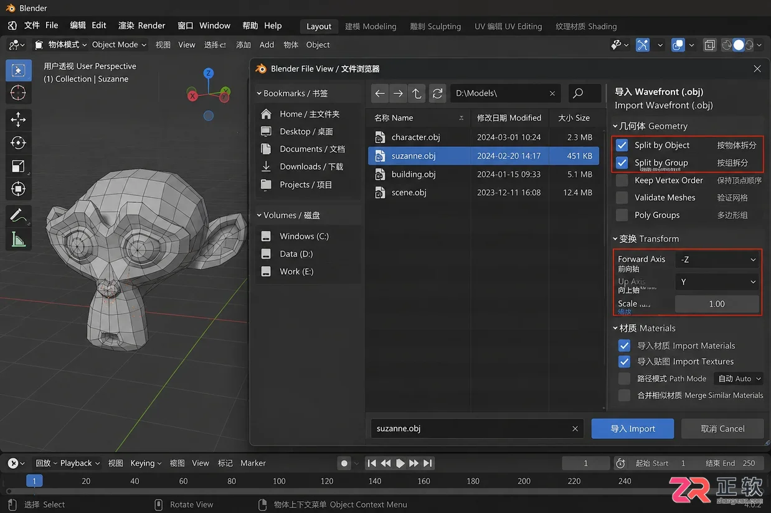The width and height of the screenshot is (771, 513).
Task: Clear the suzanne.obj filename field
Action: 575,428
